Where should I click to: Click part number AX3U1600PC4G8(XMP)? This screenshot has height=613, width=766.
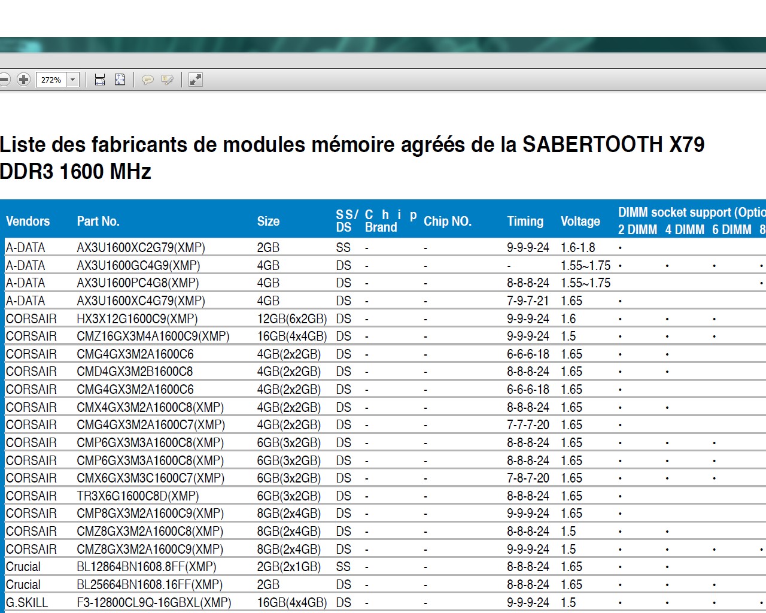(138, 283)
